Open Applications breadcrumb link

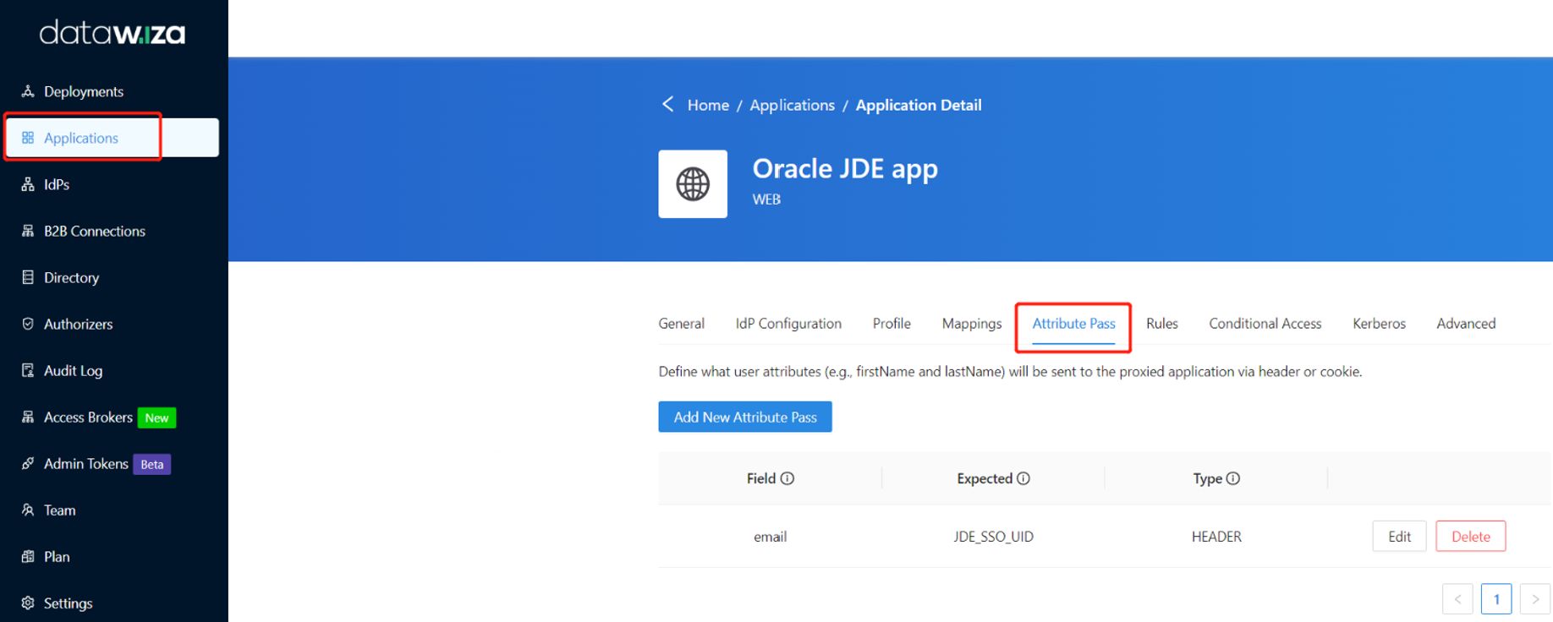click(792, 105)
